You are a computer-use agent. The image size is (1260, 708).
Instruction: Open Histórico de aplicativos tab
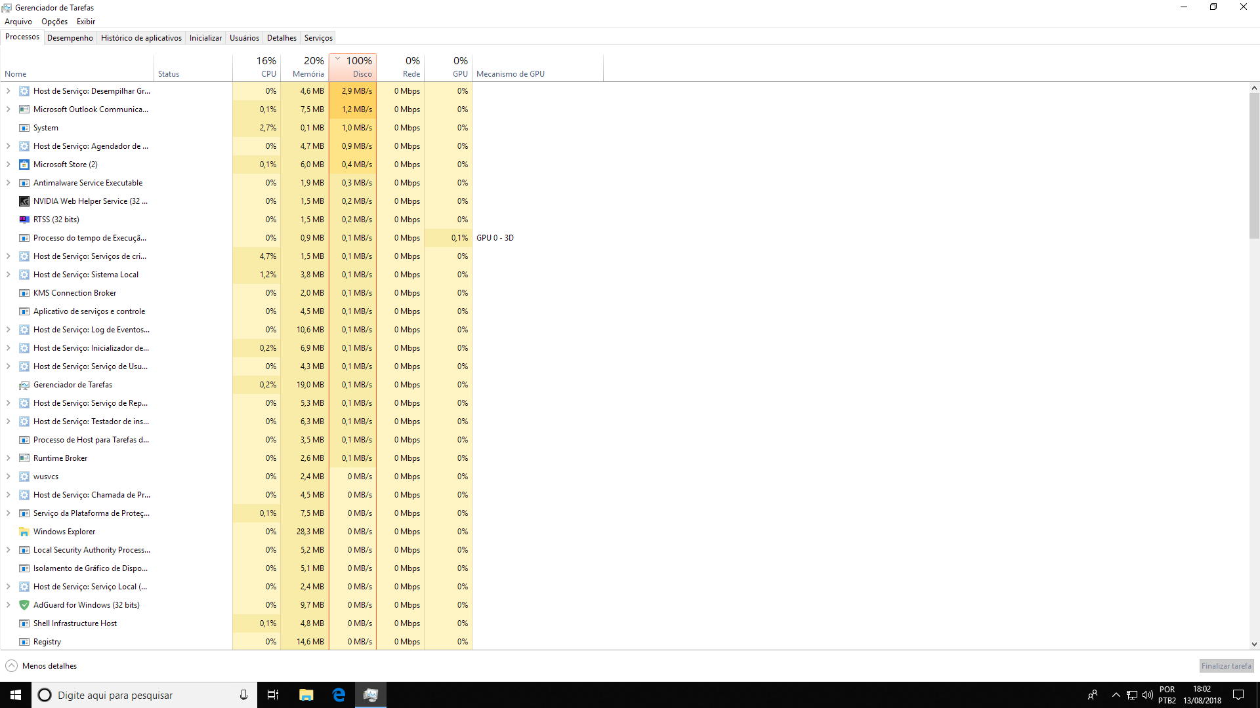tap(141, 38)
